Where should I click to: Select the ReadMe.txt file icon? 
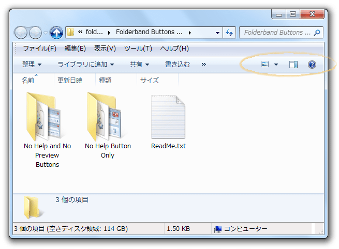pyautogui.click(x=168, y=117)
